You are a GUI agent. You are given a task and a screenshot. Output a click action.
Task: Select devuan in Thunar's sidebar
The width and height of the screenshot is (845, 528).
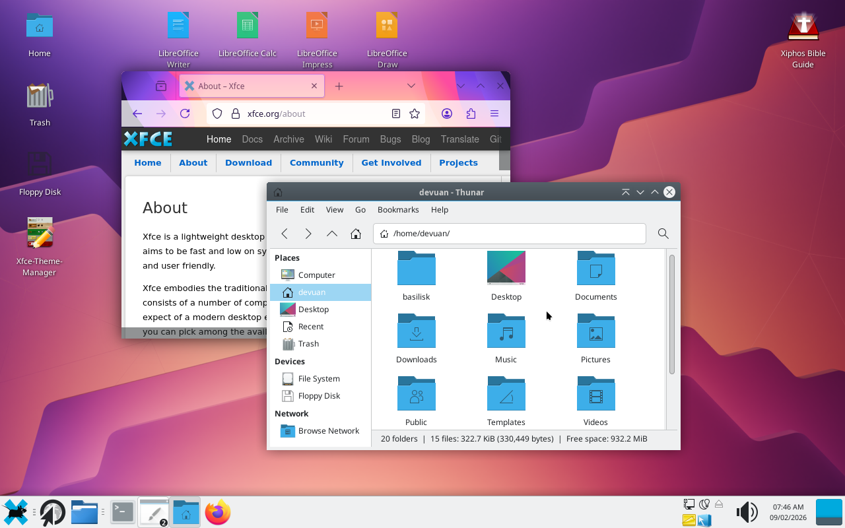pyautogui.click(x=320, y=292)
